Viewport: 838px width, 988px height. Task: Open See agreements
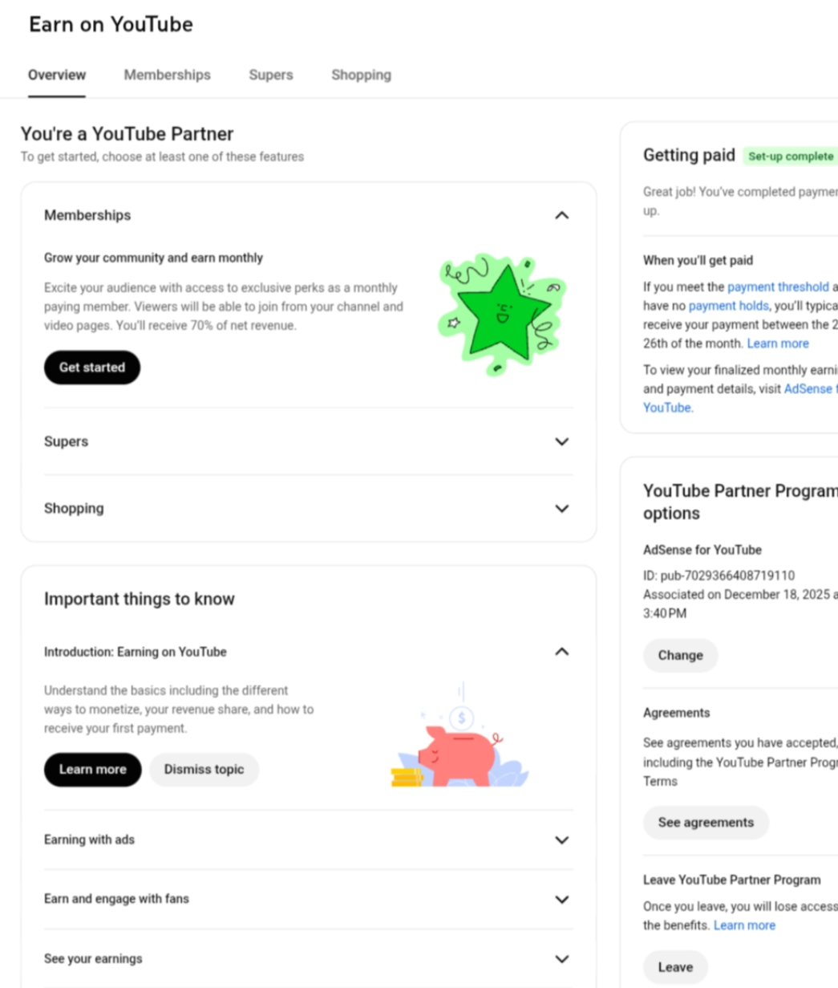(x=706, y=822)
